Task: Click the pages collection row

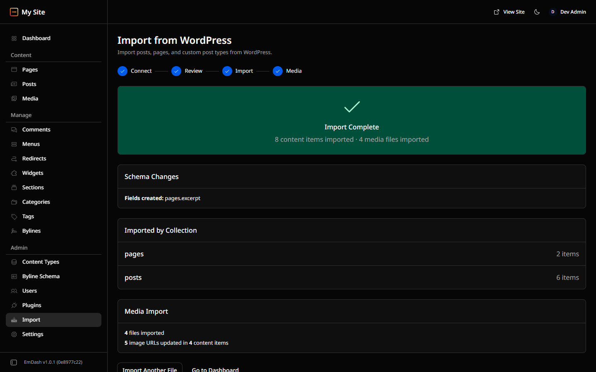Action: [352, 254]
